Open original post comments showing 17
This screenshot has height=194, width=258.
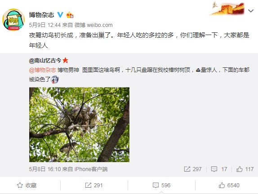219,169
